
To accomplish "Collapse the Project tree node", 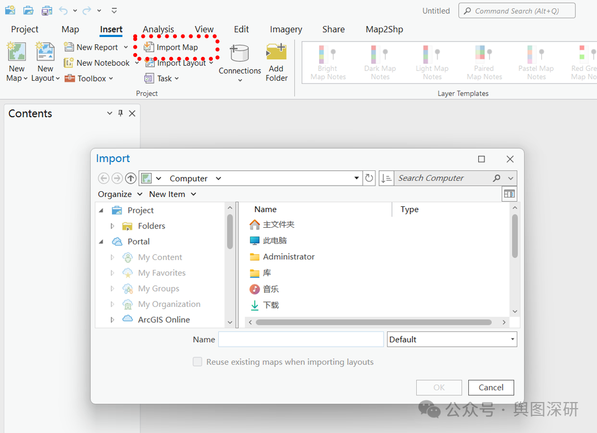I will [x=101, y=210].
